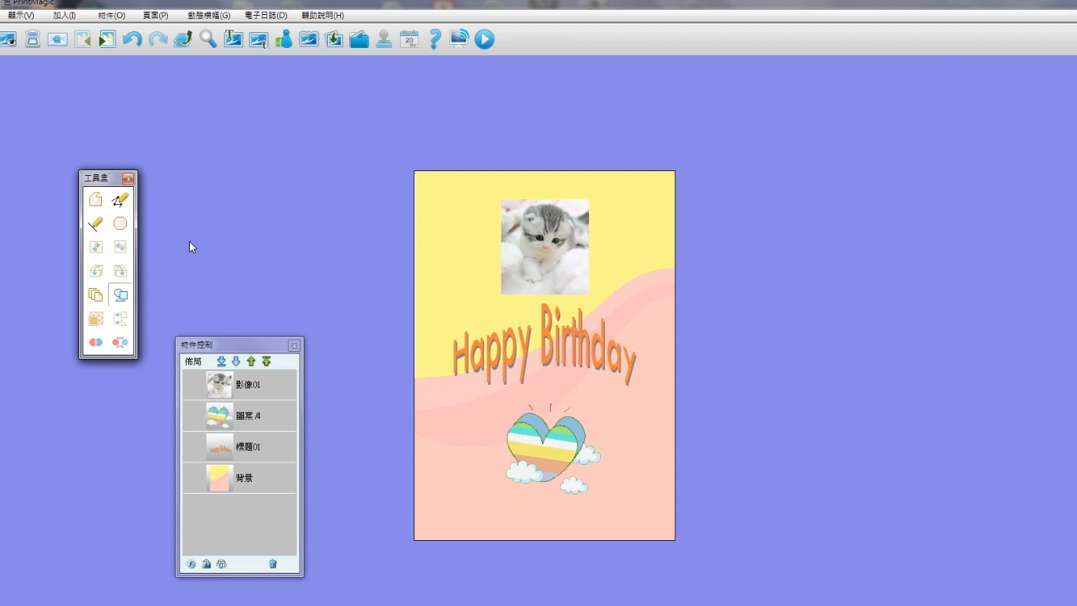Select the octagon shape tool in toolbox

point(120,224)
